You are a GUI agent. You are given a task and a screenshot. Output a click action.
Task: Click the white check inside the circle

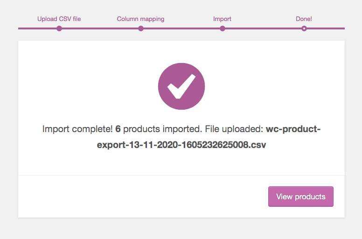point(181,86)
